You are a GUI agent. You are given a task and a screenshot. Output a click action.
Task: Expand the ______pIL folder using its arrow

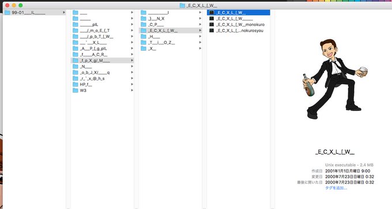click(x=132, y=24)
